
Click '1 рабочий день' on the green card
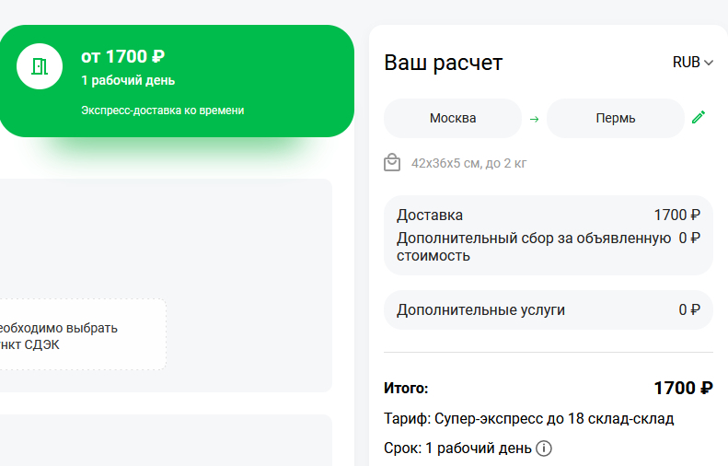pyautogui.click(x=128, y=80)
